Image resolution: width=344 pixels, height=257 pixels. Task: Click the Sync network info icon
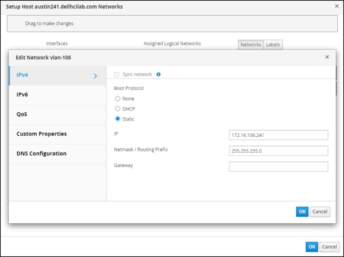coord(158,74)
